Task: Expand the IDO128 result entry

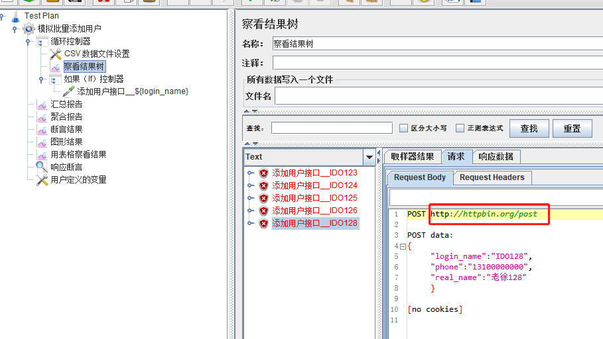Action: point(250,223)
